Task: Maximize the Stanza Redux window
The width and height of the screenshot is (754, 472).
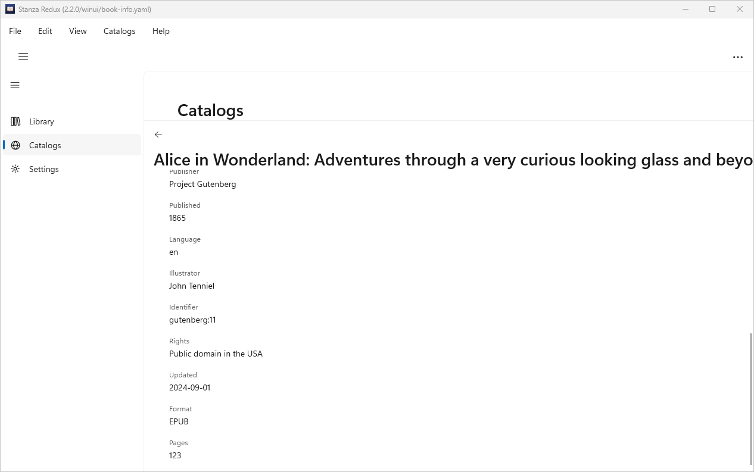Action: pos(712,9)
